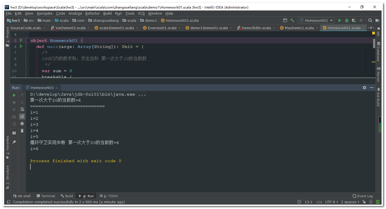Click the Restore Layout icon
This screenshot has width=386, height=209.
tap(14, 133)
